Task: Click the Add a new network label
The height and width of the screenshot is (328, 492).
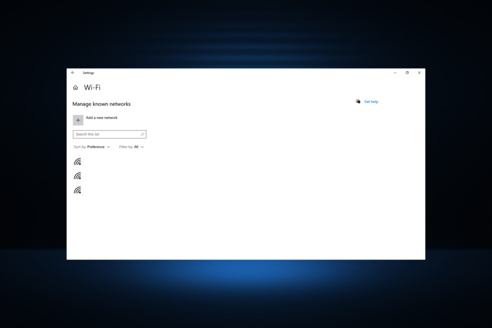Action: click(x=101, y=118)
